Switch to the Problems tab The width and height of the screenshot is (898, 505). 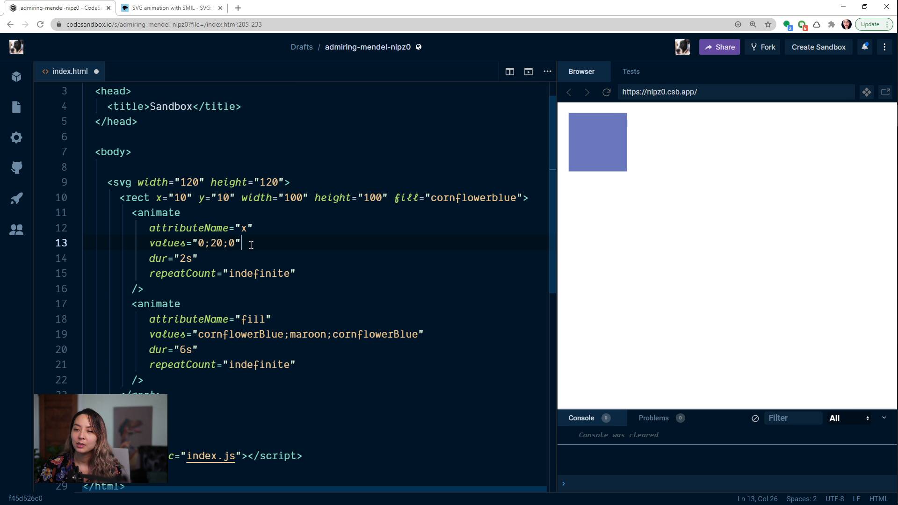(653, 418)
